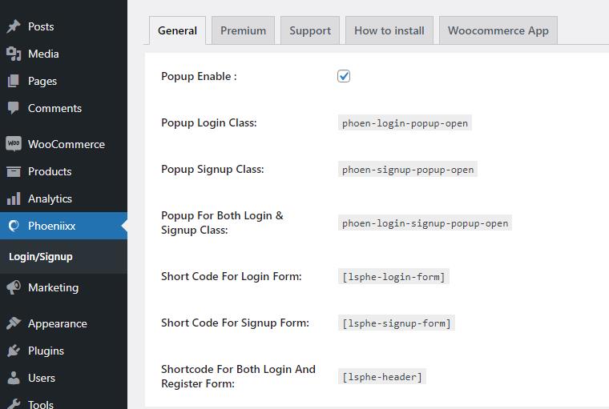Viewport: 609px width, 409px height.
Task: Open Products via its archive box icon
Action: click(14, 171)
